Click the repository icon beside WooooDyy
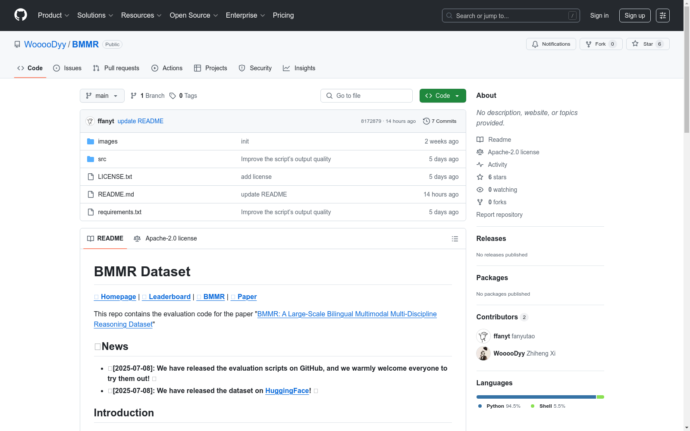 click(17, 44)
